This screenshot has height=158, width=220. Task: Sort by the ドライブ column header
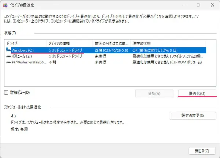26,43
